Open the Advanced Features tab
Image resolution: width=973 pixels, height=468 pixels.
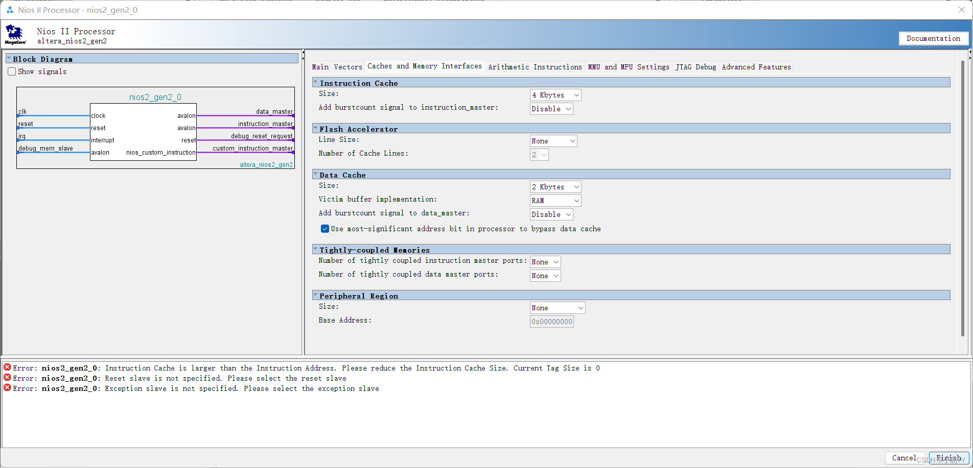click(756, 67)
